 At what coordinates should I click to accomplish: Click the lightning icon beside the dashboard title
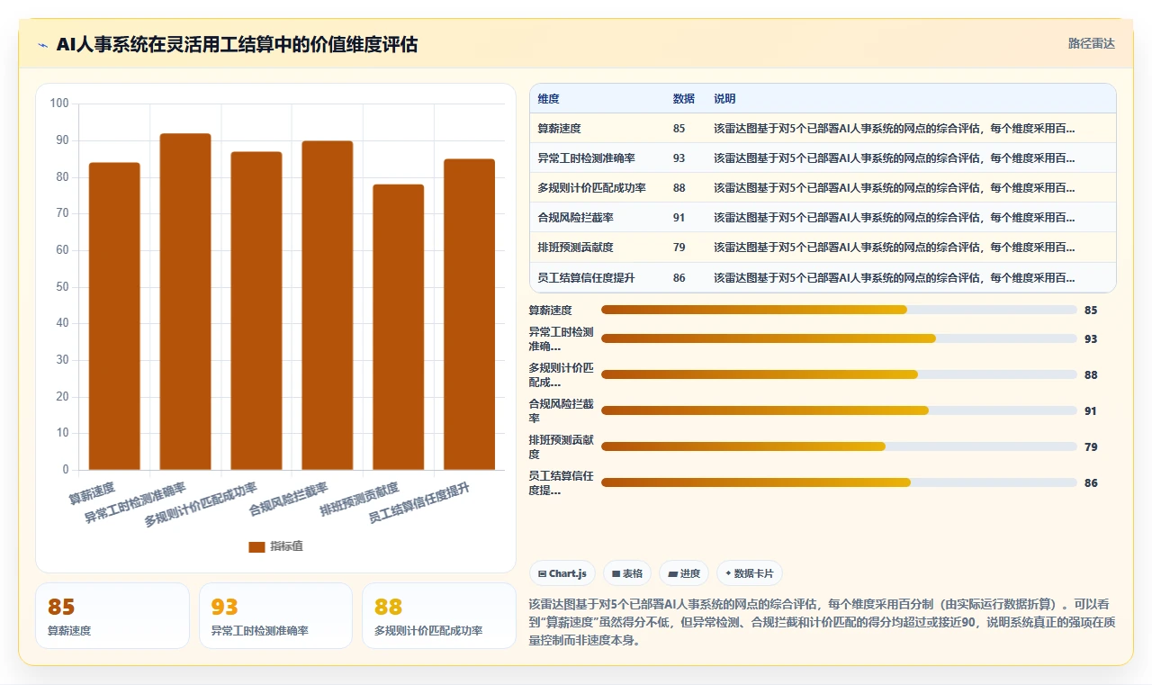pos(42,45)
